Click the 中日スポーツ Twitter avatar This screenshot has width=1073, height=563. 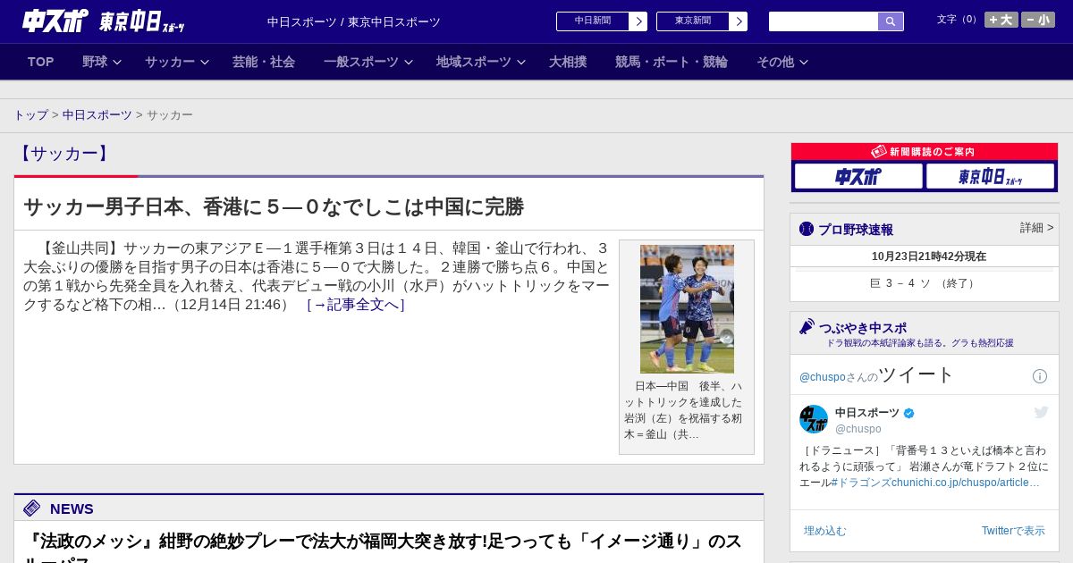point(814,419)
